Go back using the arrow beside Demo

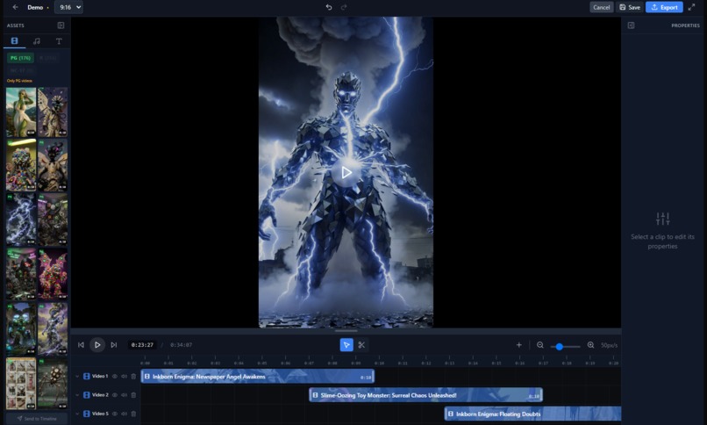[15, 7]
